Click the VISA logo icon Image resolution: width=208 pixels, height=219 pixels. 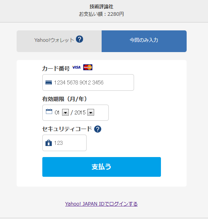(76, 67)
